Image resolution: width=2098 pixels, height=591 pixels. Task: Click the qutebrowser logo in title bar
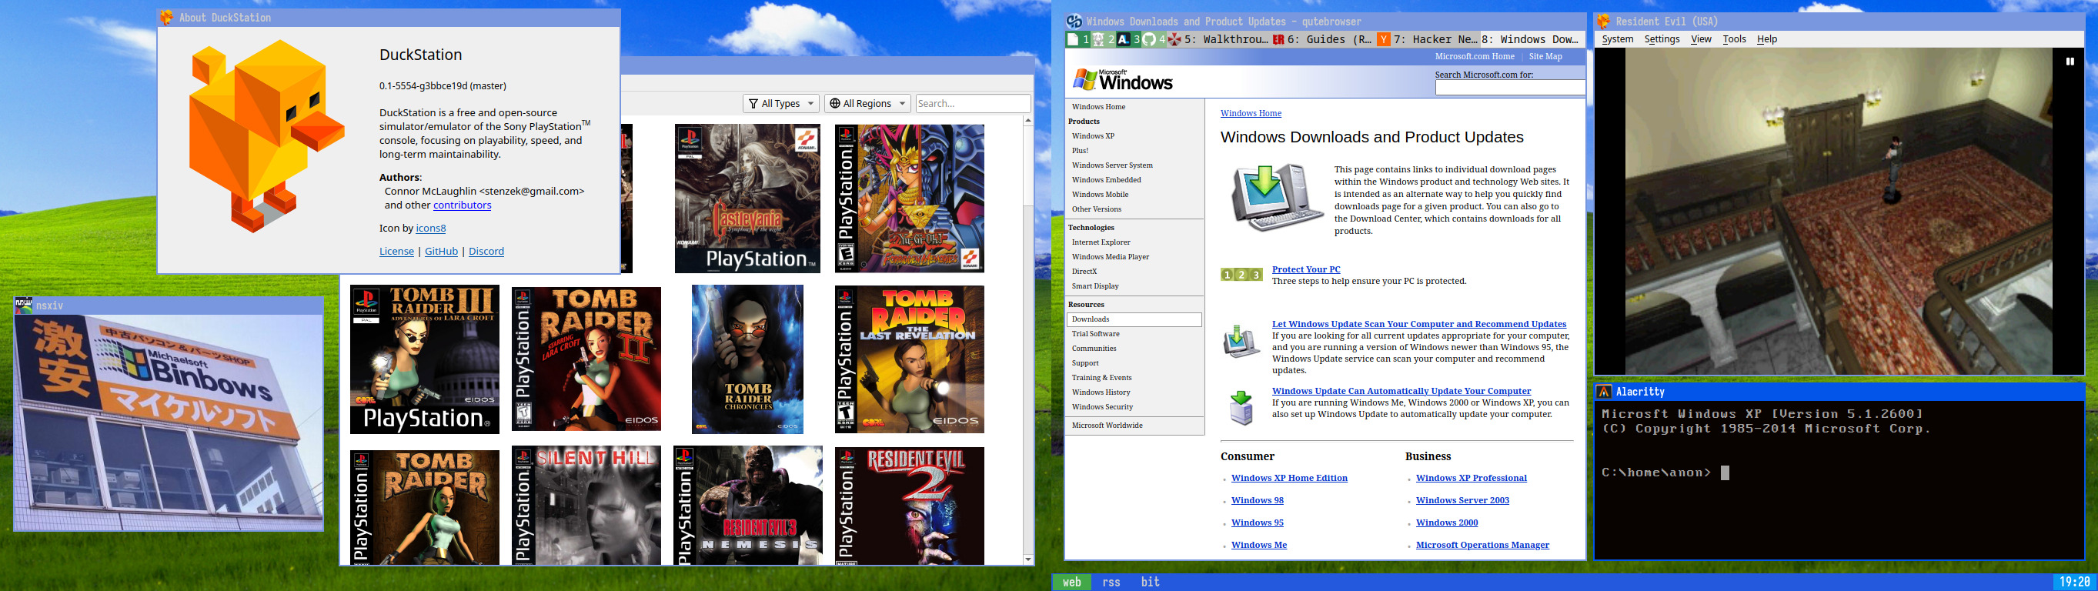click(x=1074, y=22)
